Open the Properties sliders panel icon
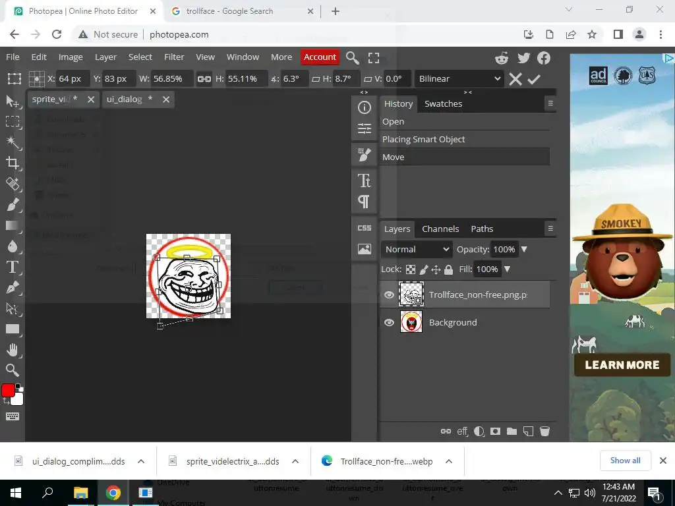Viewport: 675px width, 506px height. click(x=364, y=128)
